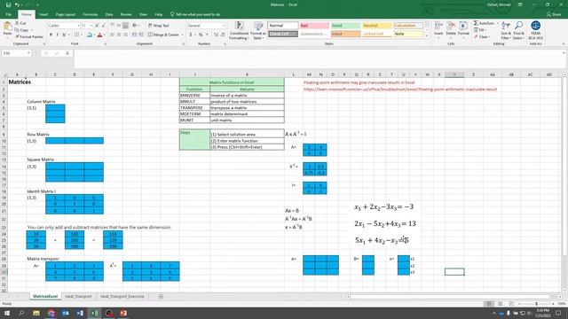
Task: Decrease font size with smaller A icon
Action: 103,26
